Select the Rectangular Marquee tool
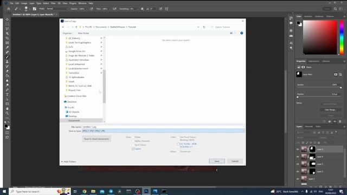Image resolution: width=347 pixels, height=195 pixels. 7,24
